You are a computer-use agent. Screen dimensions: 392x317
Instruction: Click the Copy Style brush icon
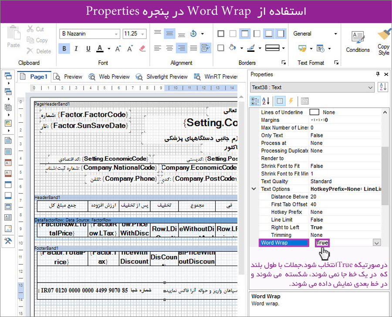click(383, 34)
